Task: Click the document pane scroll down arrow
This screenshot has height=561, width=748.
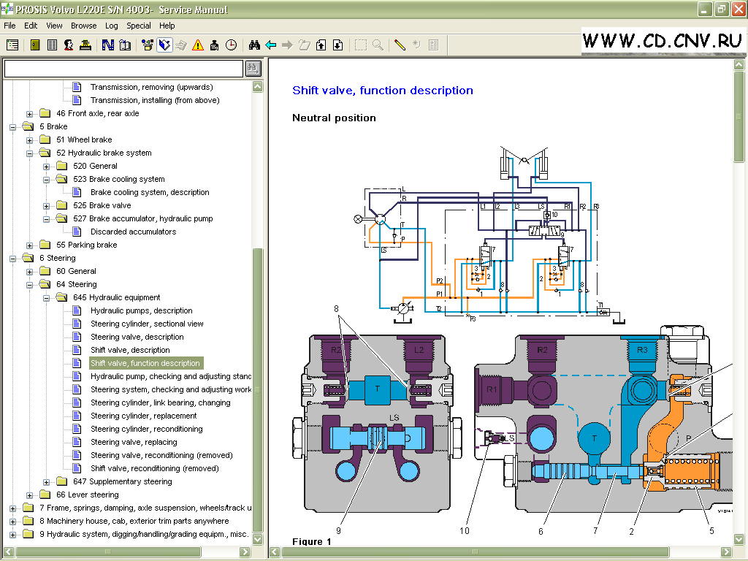Action: [739, 540]
